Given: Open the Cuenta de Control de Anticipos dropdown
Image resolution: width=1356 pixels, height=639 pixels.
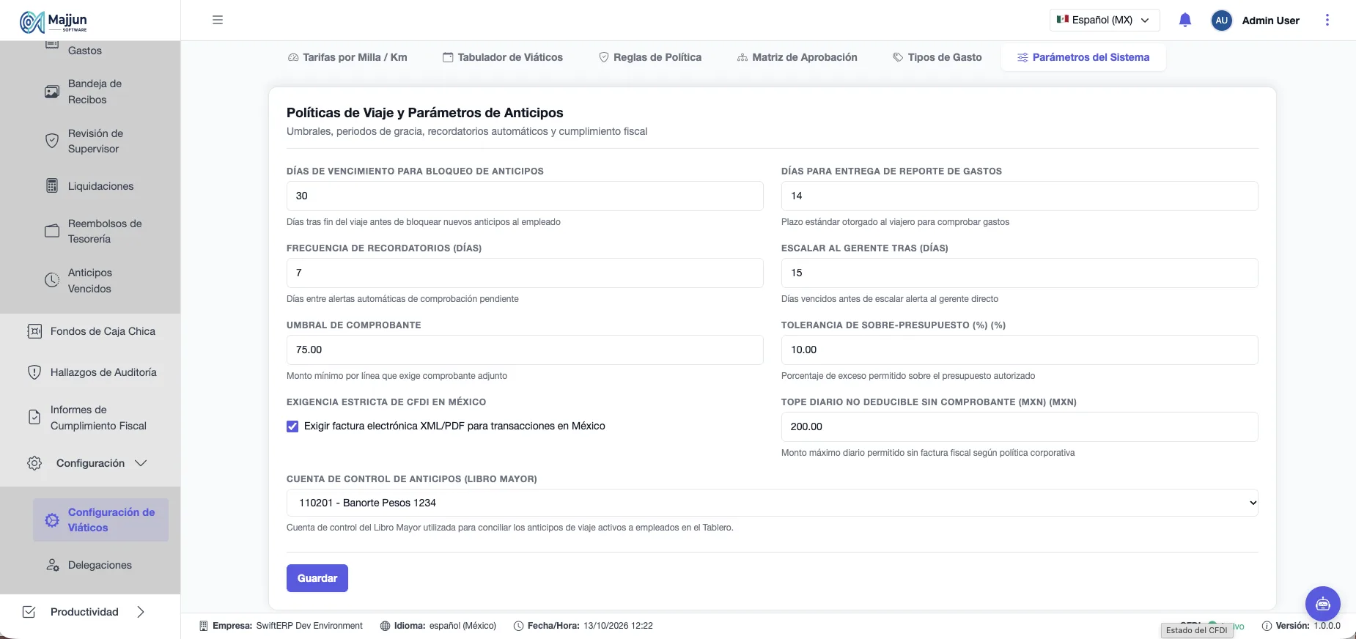Looking at the screenshot, I should (x=773, y=503).
